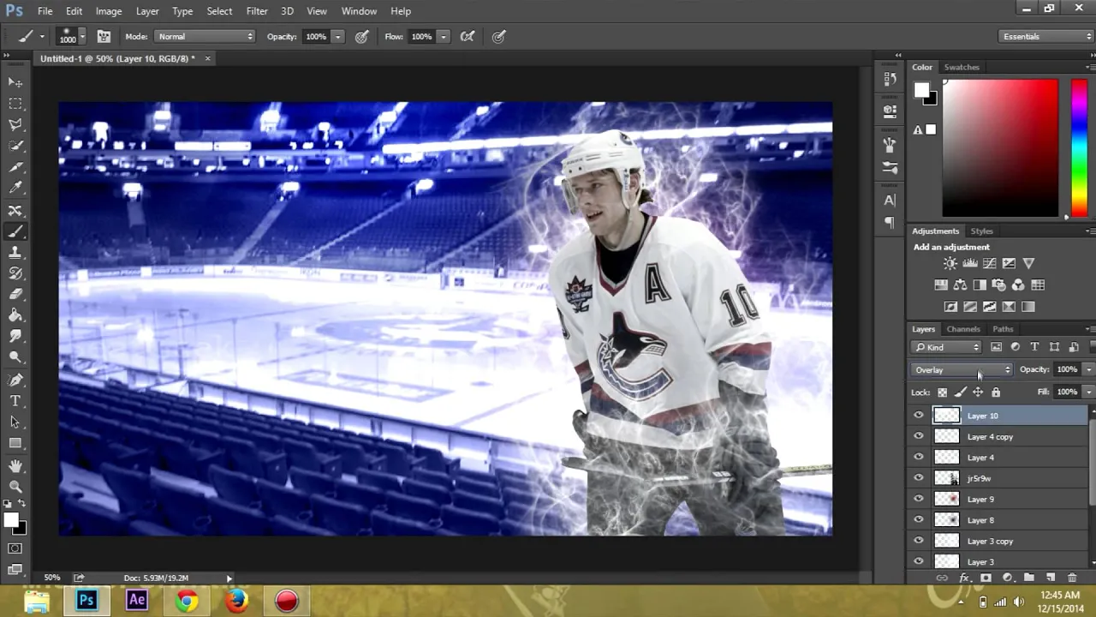Viewport: 1096px width, 617px height.
Task: Open the Image menu
Action: pos(108,11)
